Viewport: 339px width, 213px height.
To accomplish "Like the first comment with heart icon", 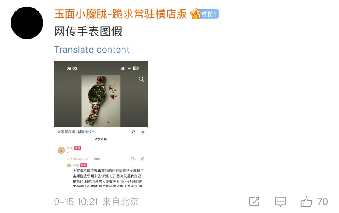I will point(133,159).
